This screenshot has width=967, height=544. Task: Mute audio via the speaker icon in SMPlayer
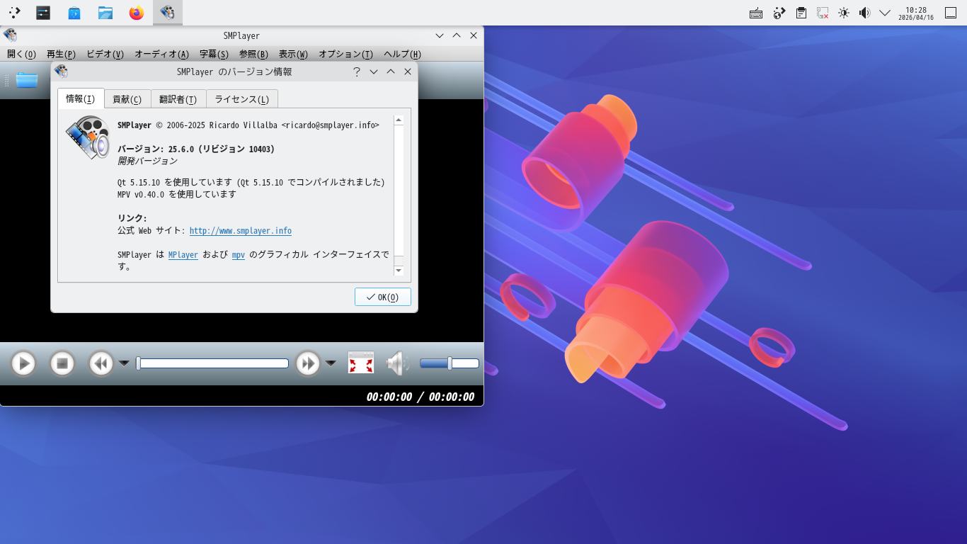pyautogui.click(x=398, y=363)
